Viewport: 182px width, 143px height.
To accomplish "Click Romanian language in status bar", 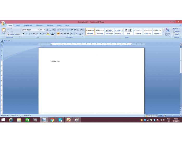I will tap(28, 116).
